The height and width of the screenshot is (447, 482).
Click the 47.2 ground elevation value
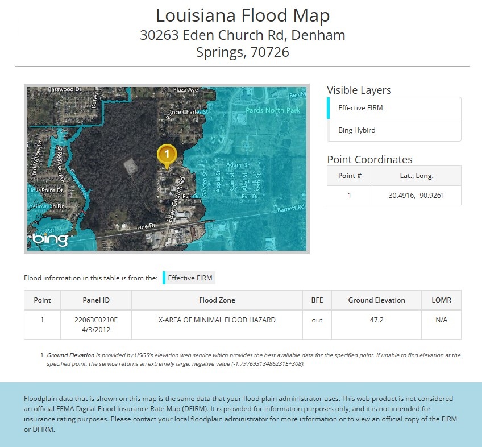coord(376,320)
